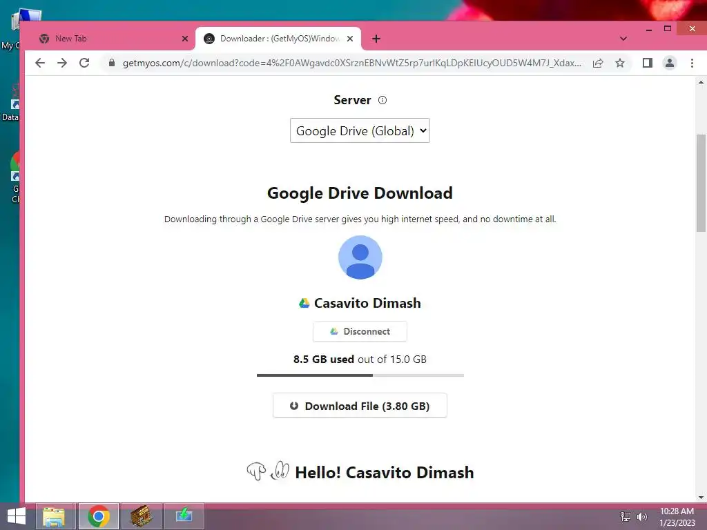
Task: Share this page via share icon
Action: point(598,63)
